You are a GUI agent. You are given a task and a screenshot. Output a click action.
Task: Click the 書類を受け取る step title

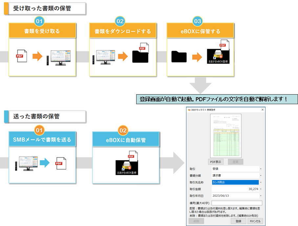click(42, 31)
